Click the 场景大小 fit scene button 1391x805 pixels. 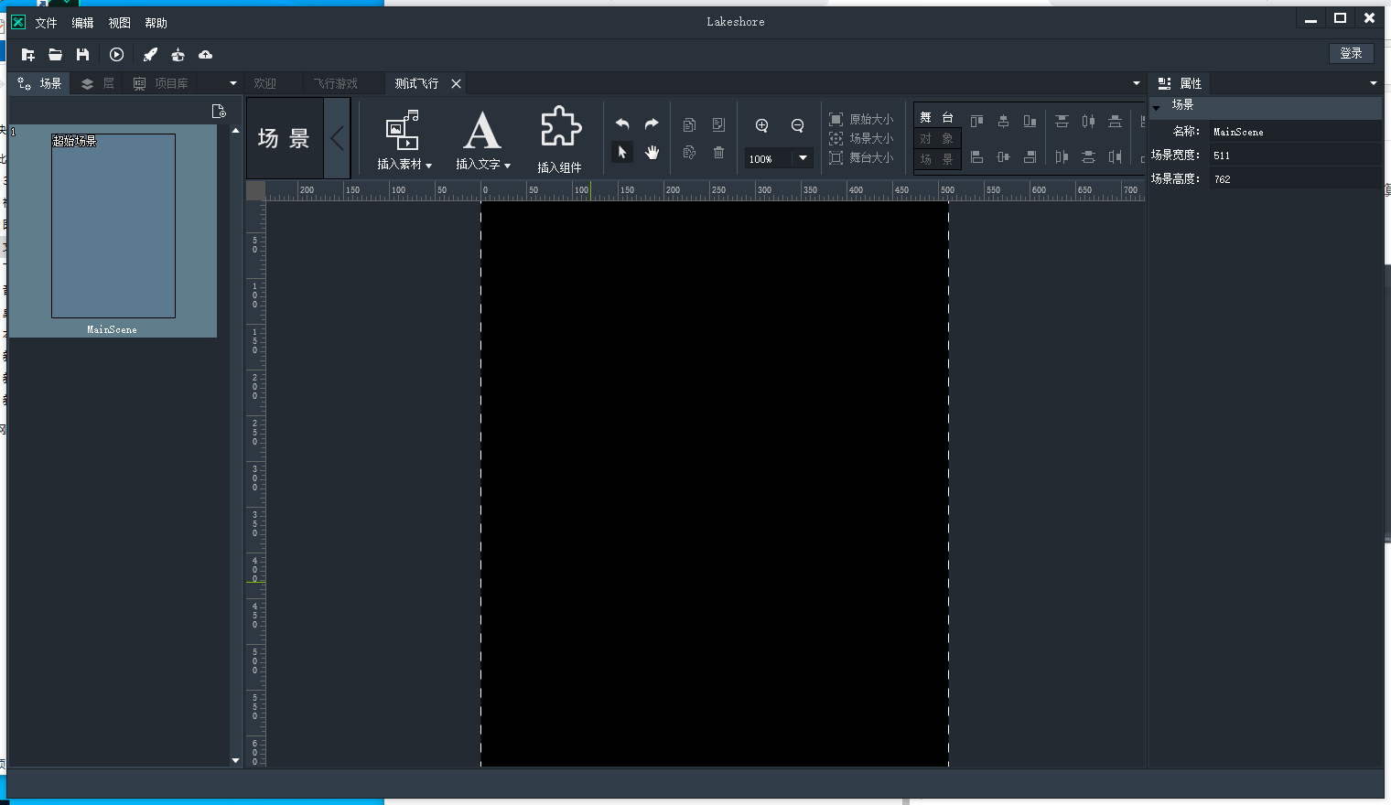pos(861,138)
